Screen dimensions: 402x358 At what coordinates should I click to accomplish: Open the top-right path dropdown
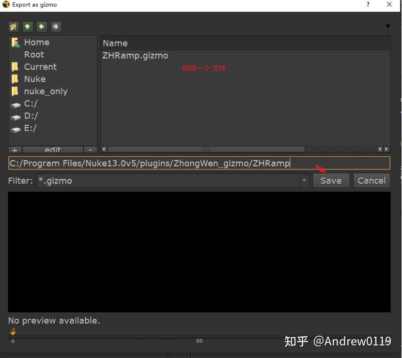coord(388,27)
